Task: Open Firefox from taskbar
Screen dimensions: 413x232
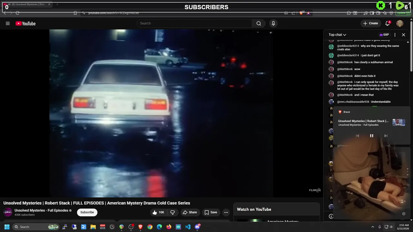Action: click(x=169, y=227)
